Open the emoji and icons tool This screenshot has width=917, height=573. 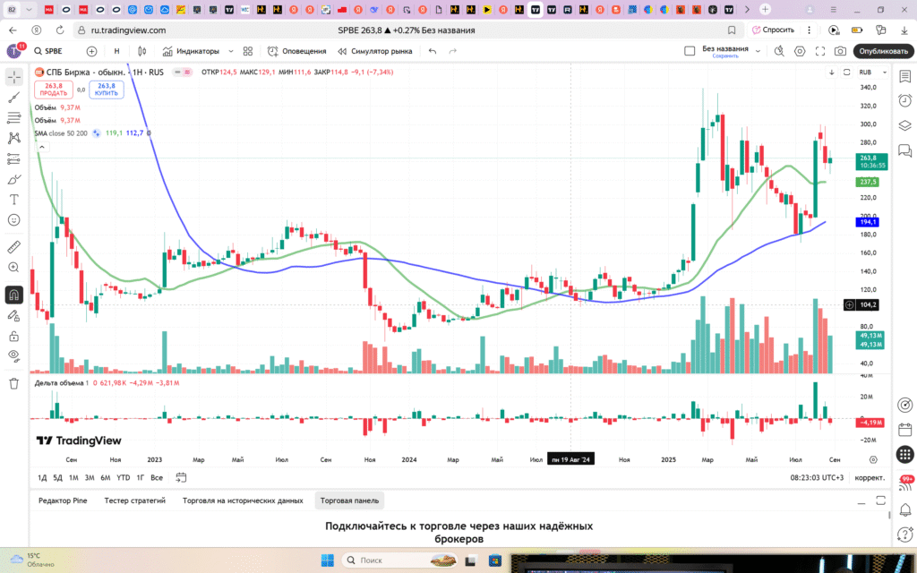14,220
